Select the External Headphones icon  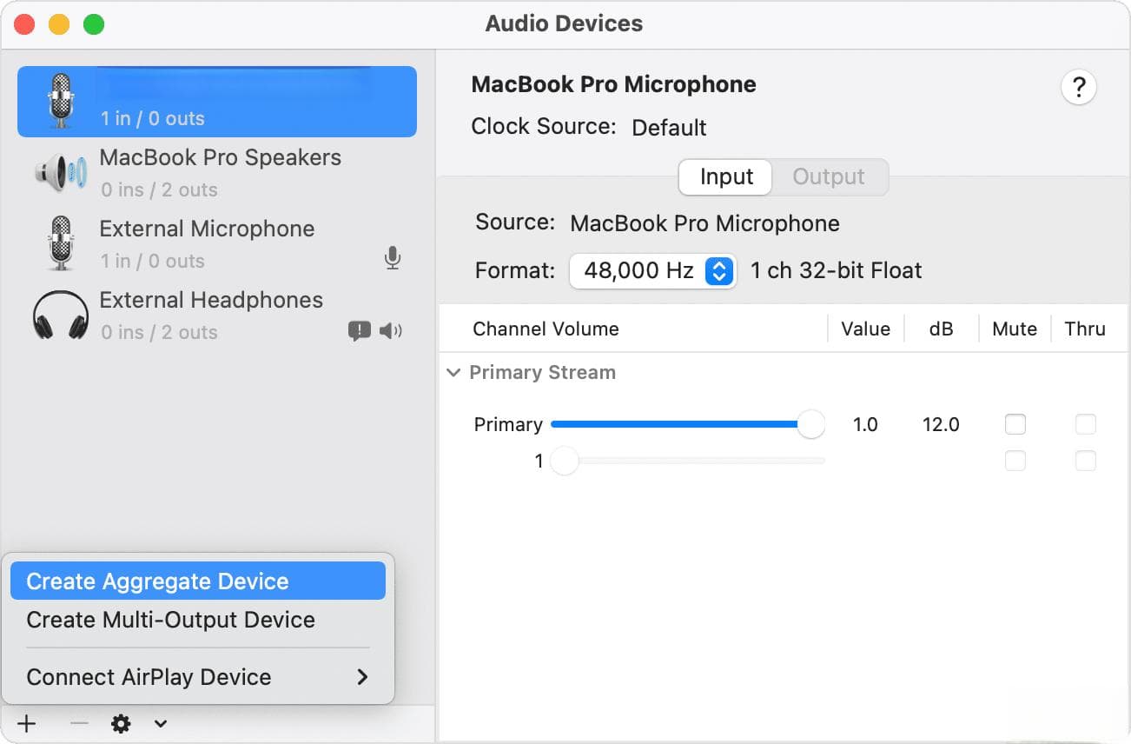[61, 315]
